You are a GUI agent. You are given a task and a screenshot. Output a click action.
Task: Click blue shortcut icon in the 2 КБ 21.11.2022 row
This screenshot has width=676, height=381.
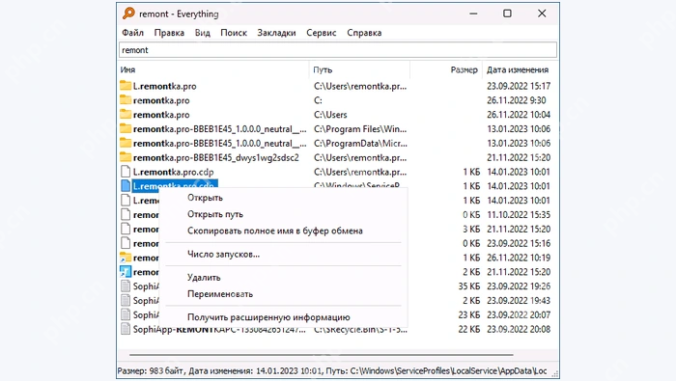tap(126, 272)
